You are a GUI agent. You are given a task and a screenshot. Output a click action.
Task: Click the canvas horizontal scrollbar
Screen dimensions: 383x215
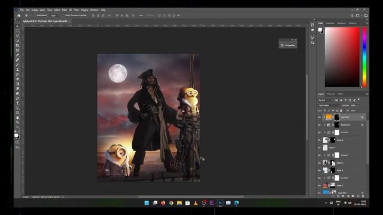(191, 197)
